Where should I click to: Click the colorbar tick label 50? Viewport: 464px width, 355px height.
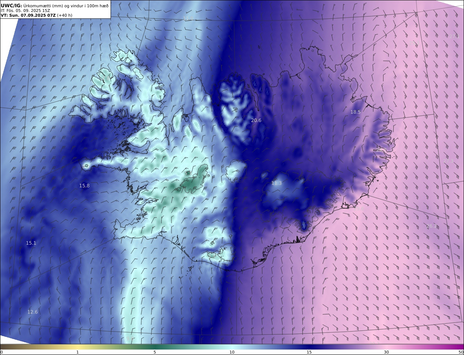(461, 352)
